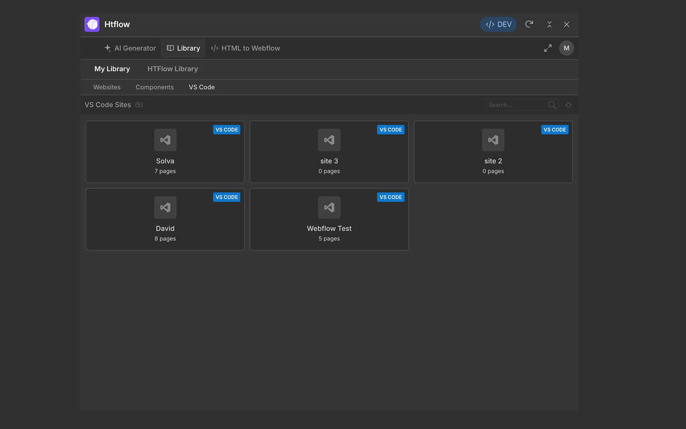Click the VS CODE badge on Webflow Test card

click(391, 197)
